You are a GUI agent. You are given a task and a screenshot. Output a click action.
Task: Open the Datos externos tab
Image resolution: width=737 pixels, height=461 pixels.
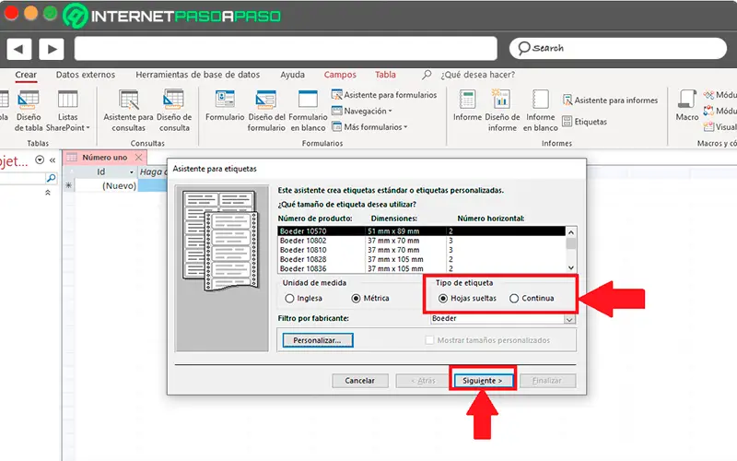tap(86, 75)
